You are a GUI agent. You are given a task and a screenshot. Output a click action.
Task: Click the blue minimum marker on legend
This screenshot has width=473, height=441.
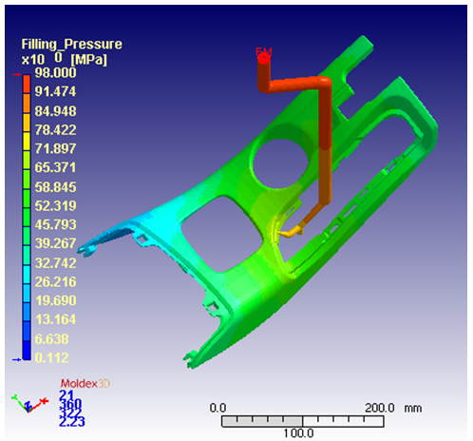click(x=16, y=359)
